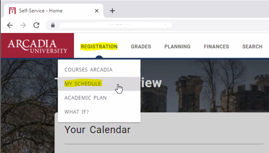Open a new browser tab

[112, 11]
